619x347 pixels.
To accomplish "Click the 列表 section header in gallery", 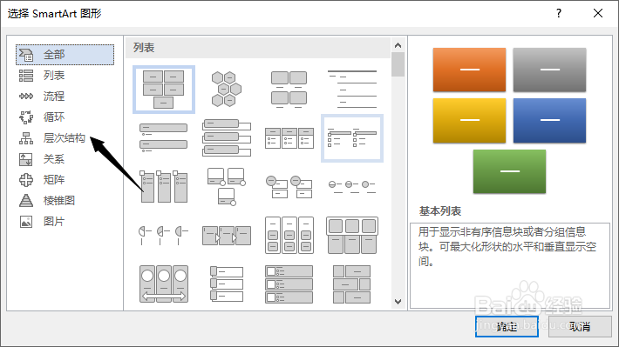I will click(x=144, y=48).
